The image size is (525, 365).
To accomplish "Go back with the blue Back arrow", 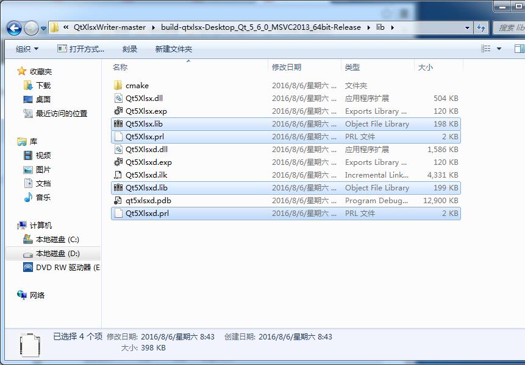I will pyautogui.click(x=15, y=28).
